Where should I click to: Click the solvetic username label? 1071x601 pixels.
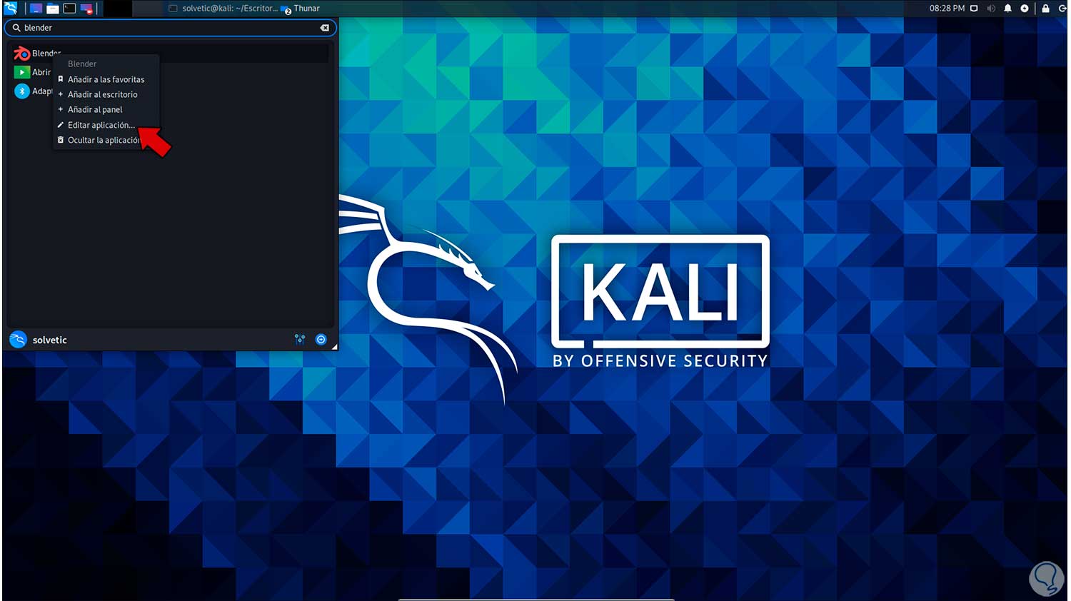(x=50, y=340)
